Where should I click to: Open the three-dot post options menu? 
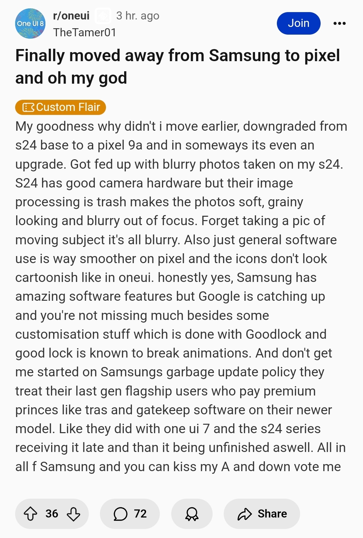339,23
